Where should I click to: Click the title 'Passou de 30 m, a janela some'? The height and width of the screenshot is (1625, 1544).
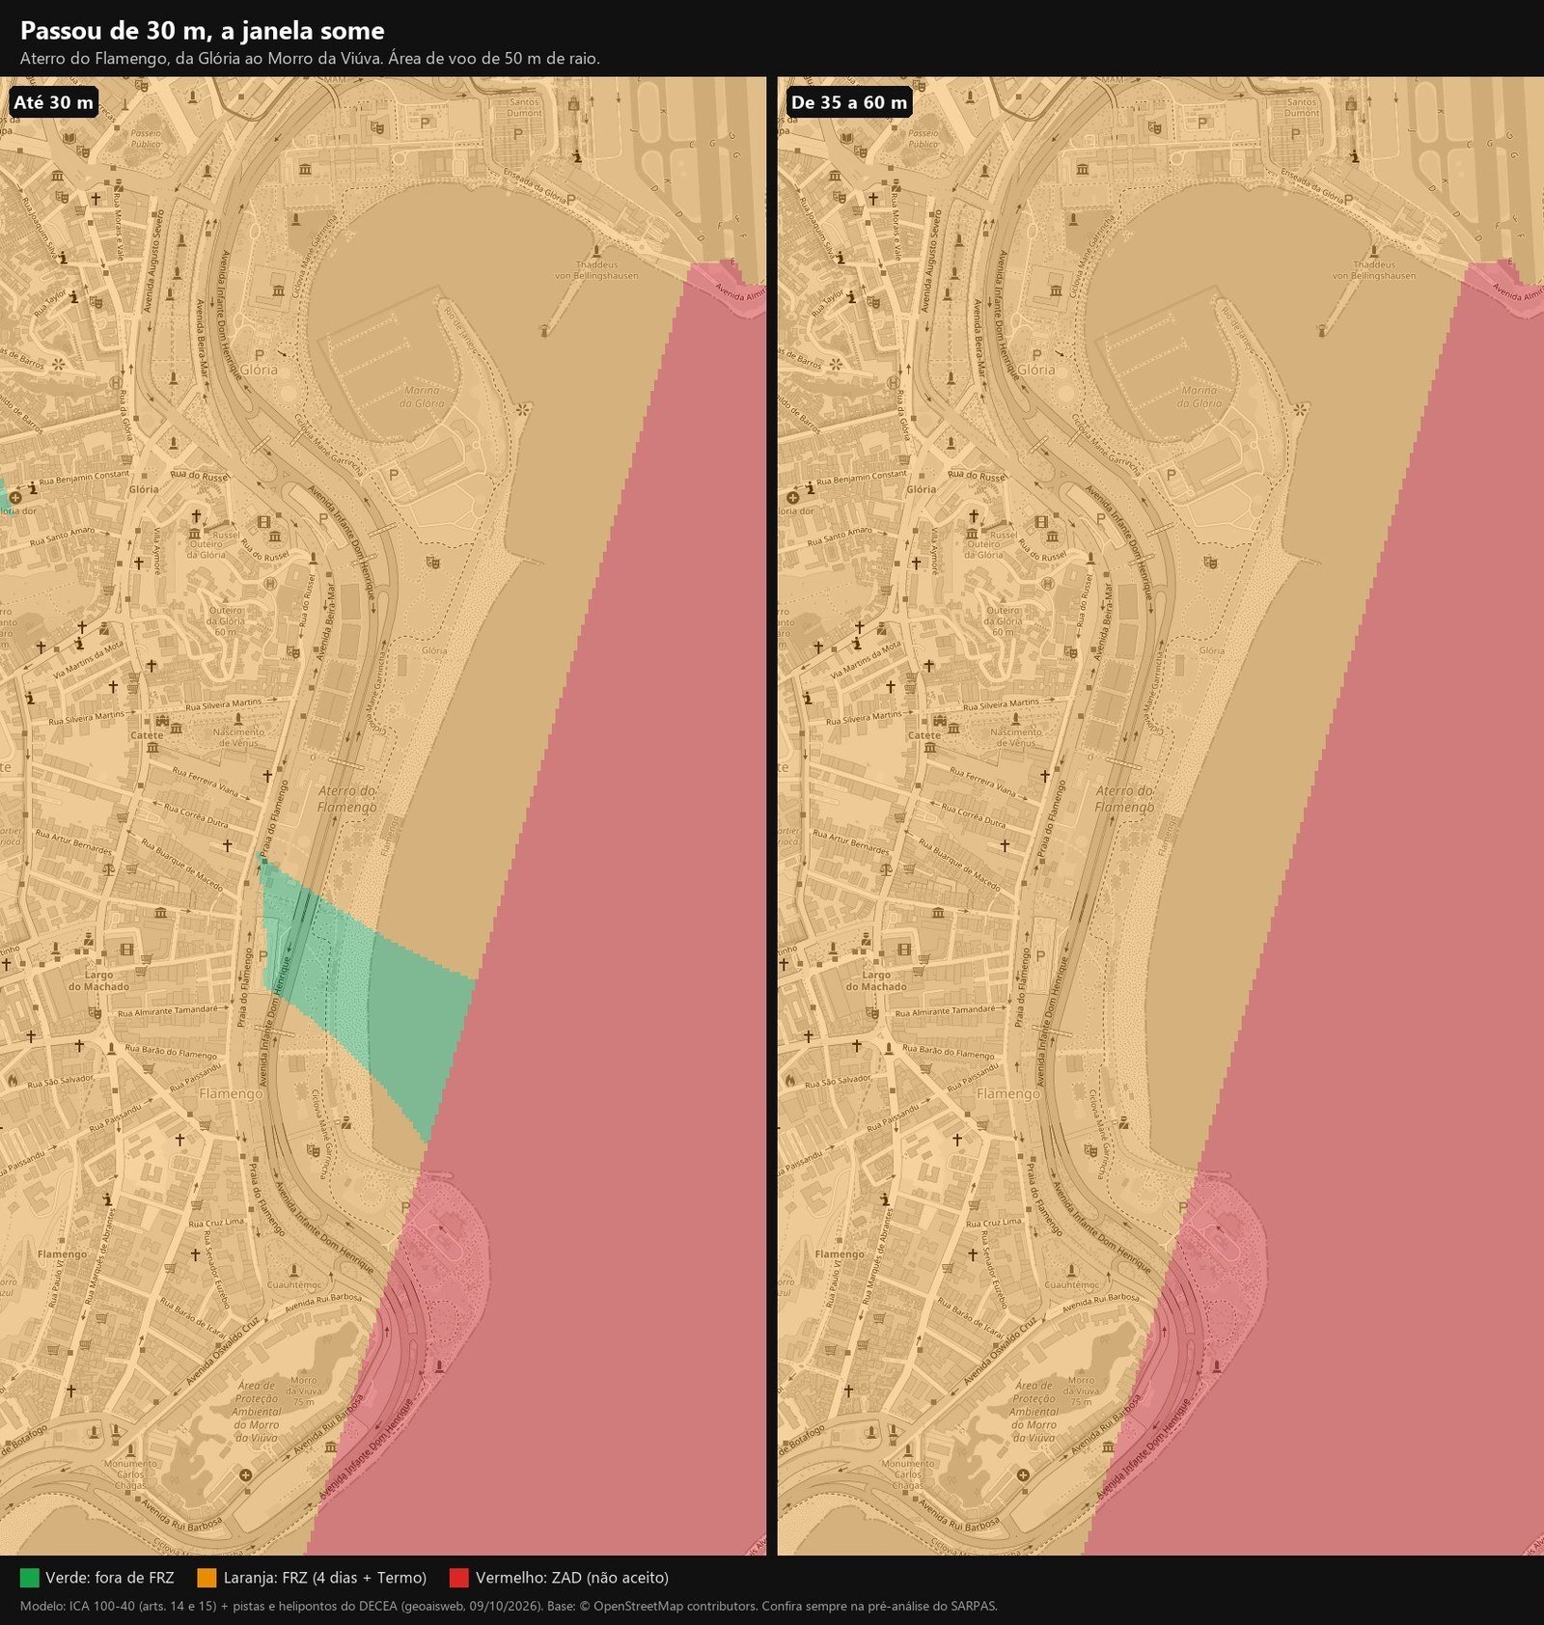pos(203,31)
